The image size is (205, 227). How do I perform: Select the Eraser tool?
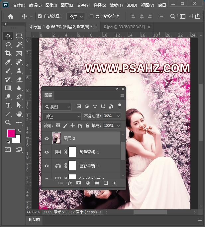tap(19, 79)
